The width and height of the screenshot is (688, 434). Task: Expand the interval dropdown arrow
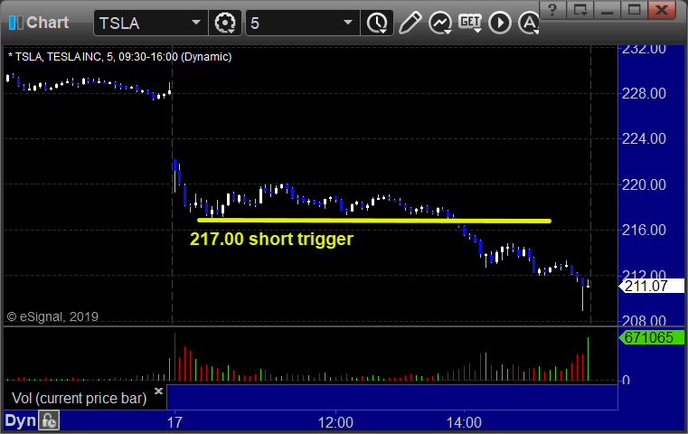point(348,22)
